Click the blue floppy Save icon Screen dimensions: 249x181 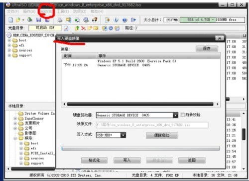click(39, 20)
